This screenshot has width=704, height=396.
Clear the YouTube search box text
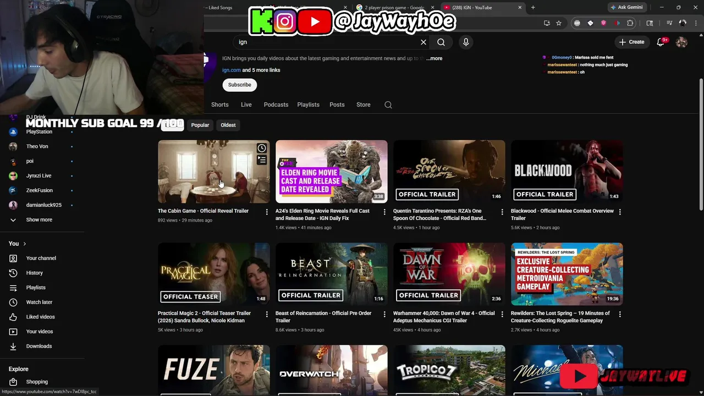point(424,42)
